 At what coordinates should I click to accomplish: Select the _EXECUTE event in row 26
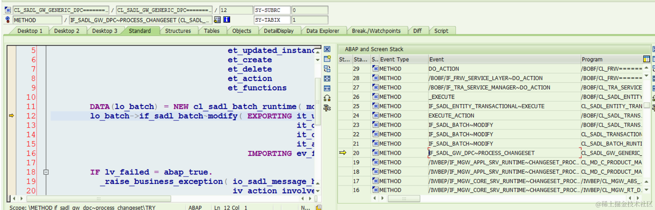click(442, 97)
